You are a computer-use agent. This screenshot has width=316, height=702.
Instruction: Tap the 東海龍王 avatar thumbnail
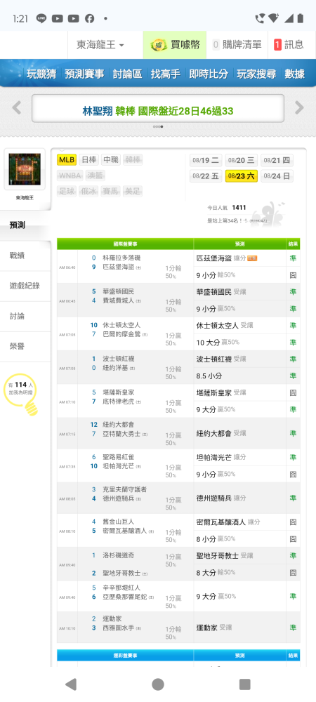tap(25, 170)
